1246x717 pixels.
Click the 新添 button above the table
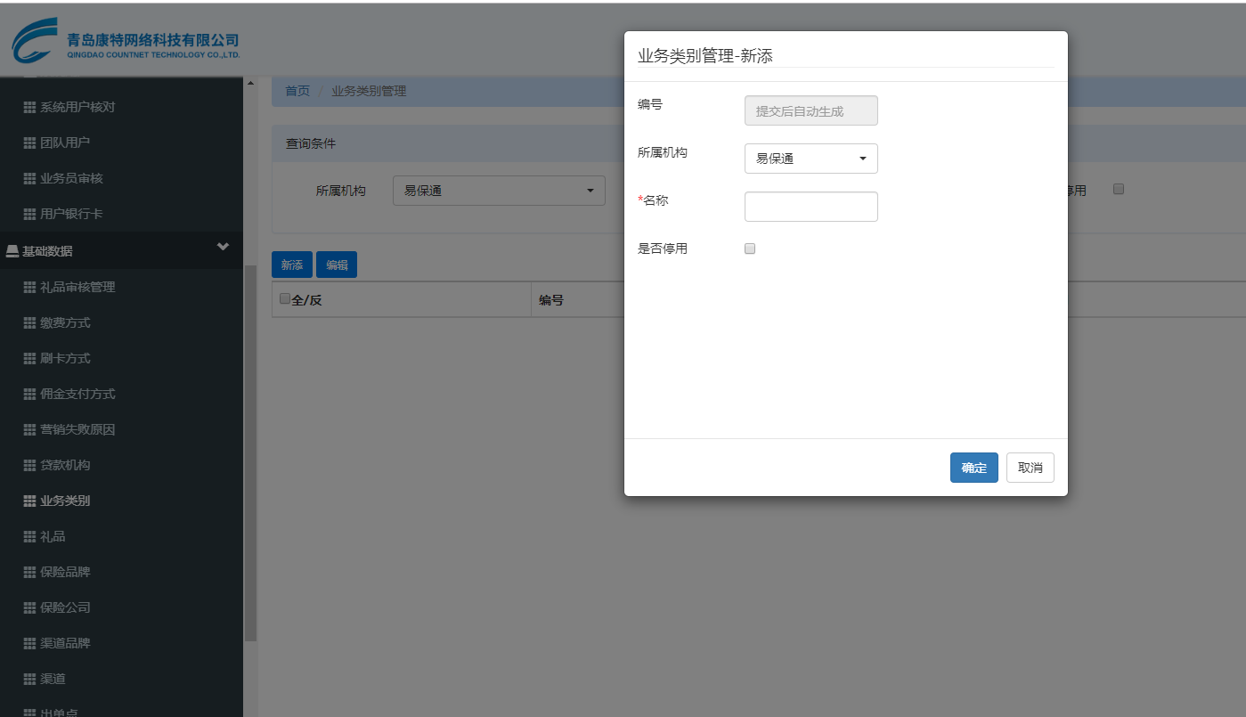[x=292, y=265]
